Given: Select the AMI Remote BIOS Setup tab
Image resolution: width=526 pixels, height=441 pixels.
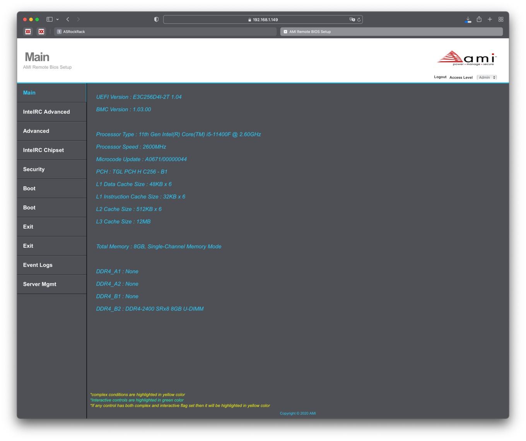Looking at the screenshot, I should [391, 32].
